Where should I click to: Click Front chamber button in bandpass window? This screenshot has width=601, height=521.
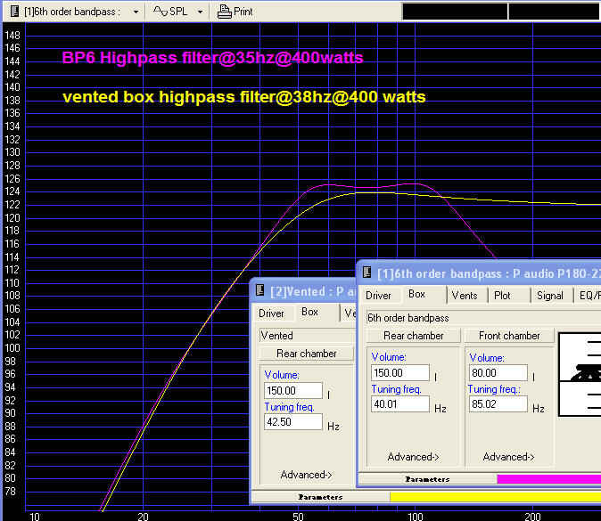point(509,336)
